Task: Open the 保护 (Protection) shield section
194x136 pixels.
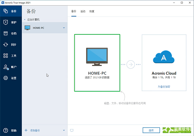Action: pyautogui.click(x=10, y=22)
